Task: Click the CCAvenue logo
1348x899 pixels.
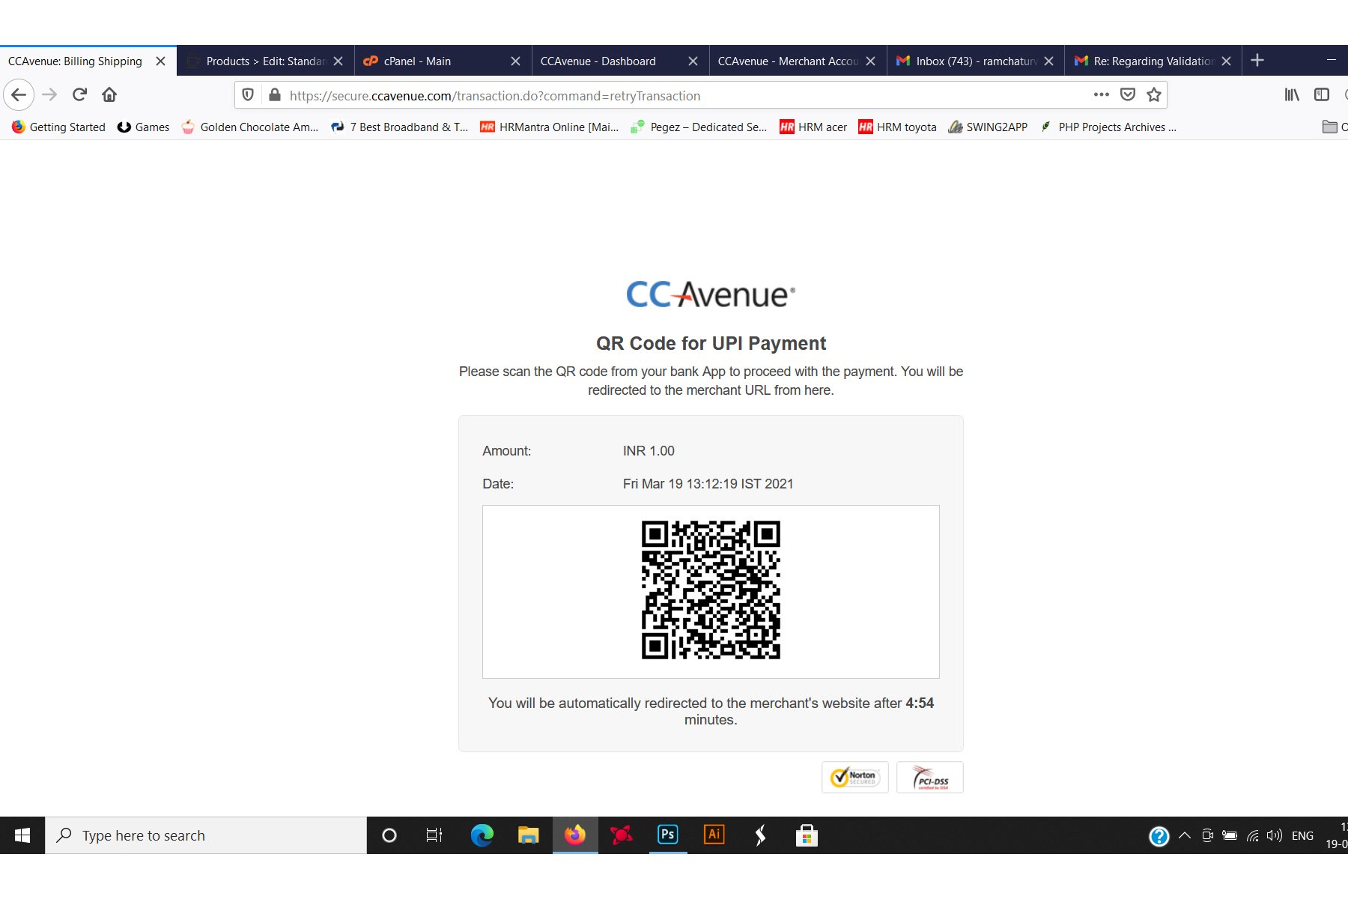Action: 711,294
